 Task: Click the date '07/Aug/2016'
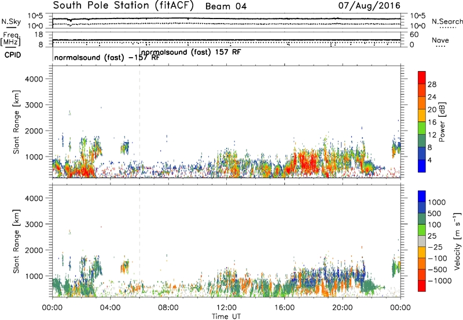coord(369,6)
